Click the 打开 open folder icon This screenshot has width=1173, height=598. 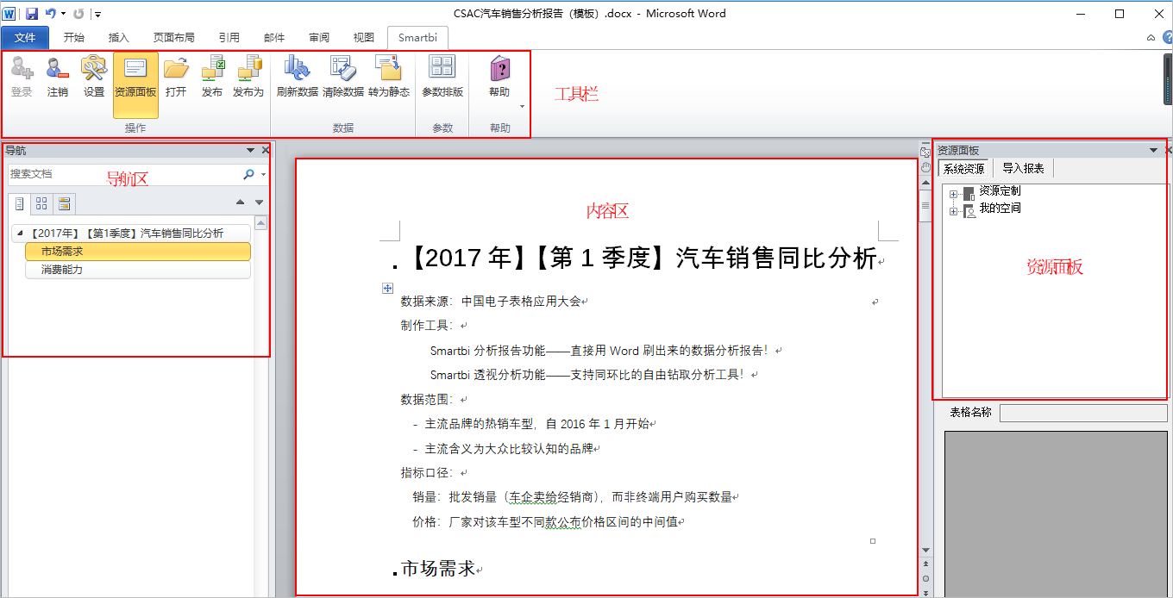point(176,69)
